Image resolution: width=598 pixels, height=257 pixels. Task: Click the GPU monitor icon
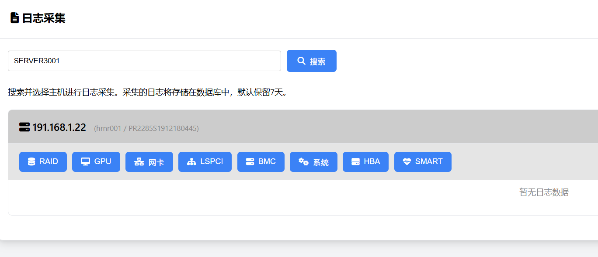pos(85,161)
